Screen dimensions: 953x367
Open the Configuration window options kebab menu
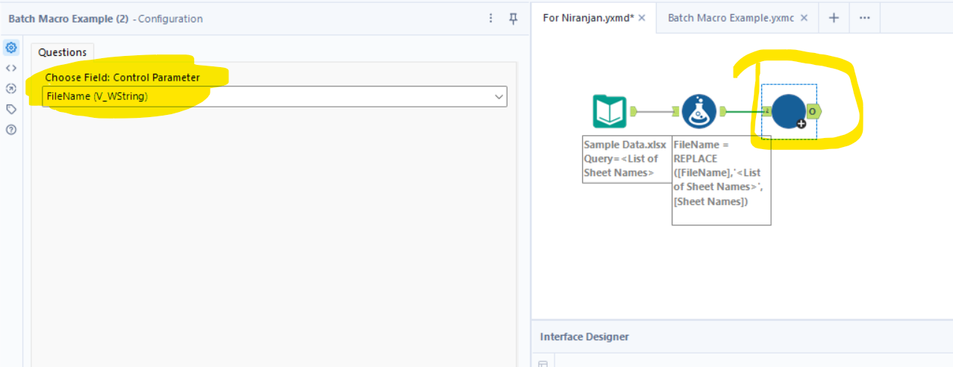(x=490, y=19)
